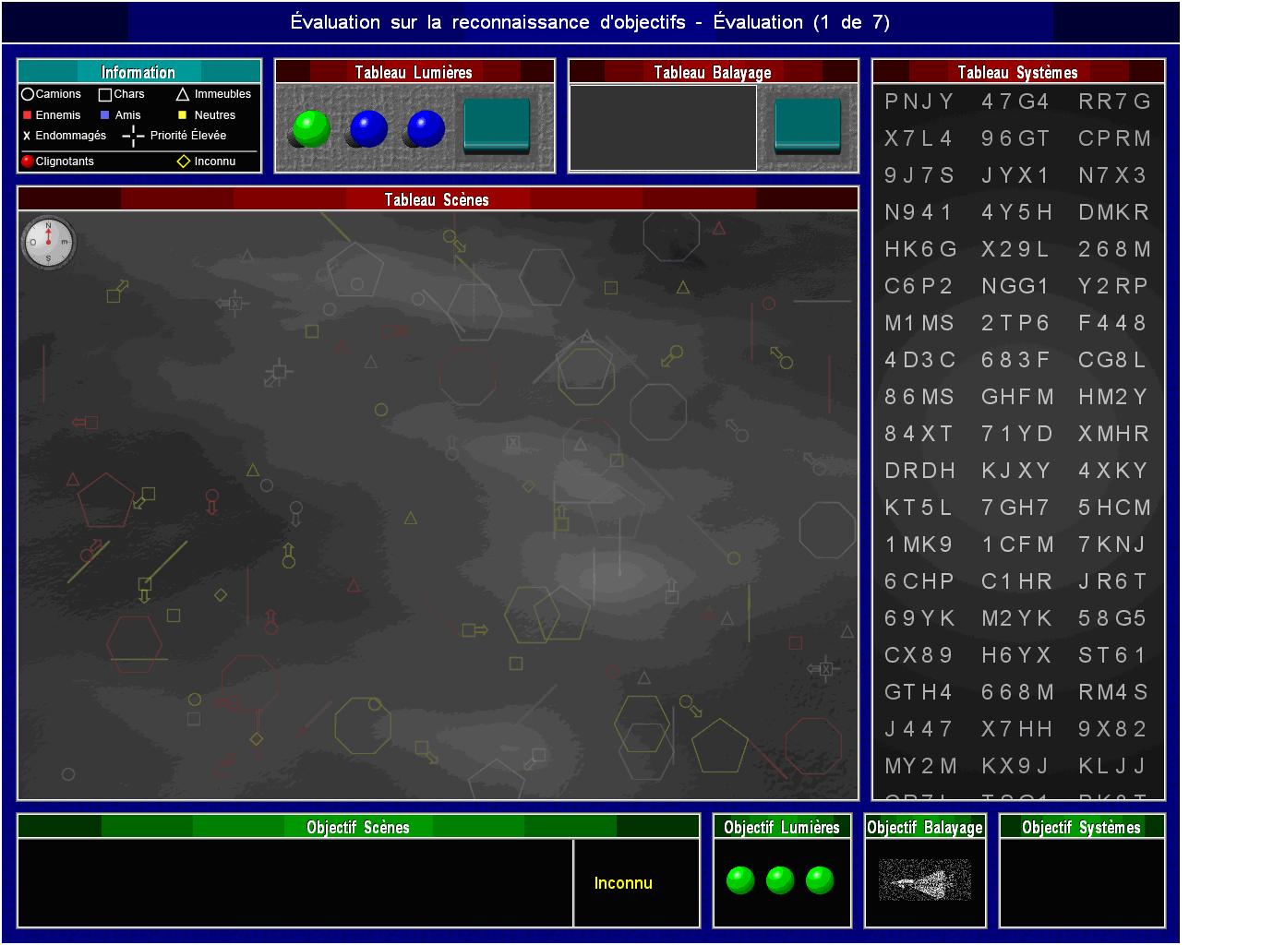Click the Clignotants red ball legend icon
Screen dimensions: 1261x945
coord(28,161)
